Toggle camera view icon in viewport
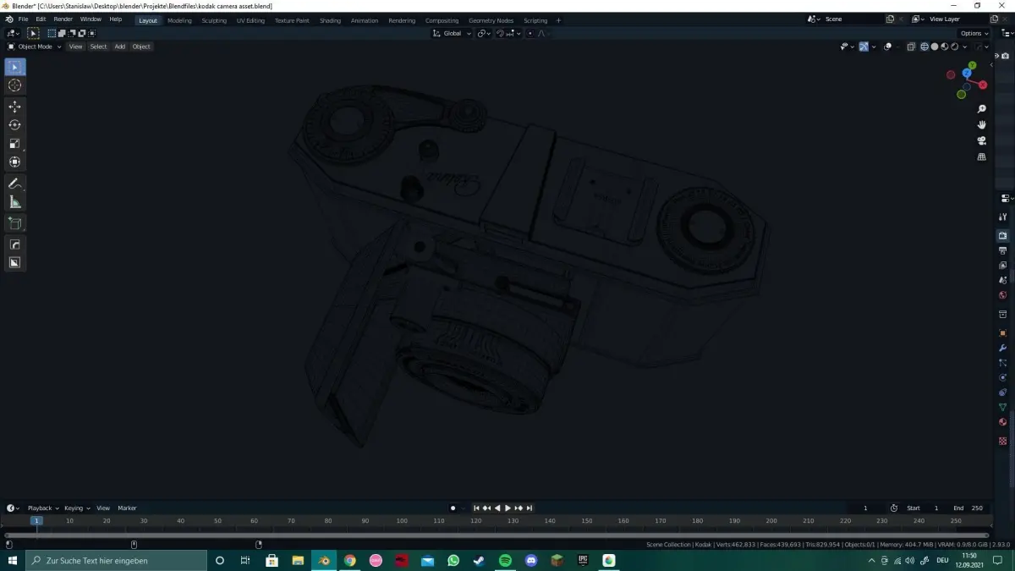This screenshot has width=1015, height=571. pyautogui.click(x=982, y=140)
